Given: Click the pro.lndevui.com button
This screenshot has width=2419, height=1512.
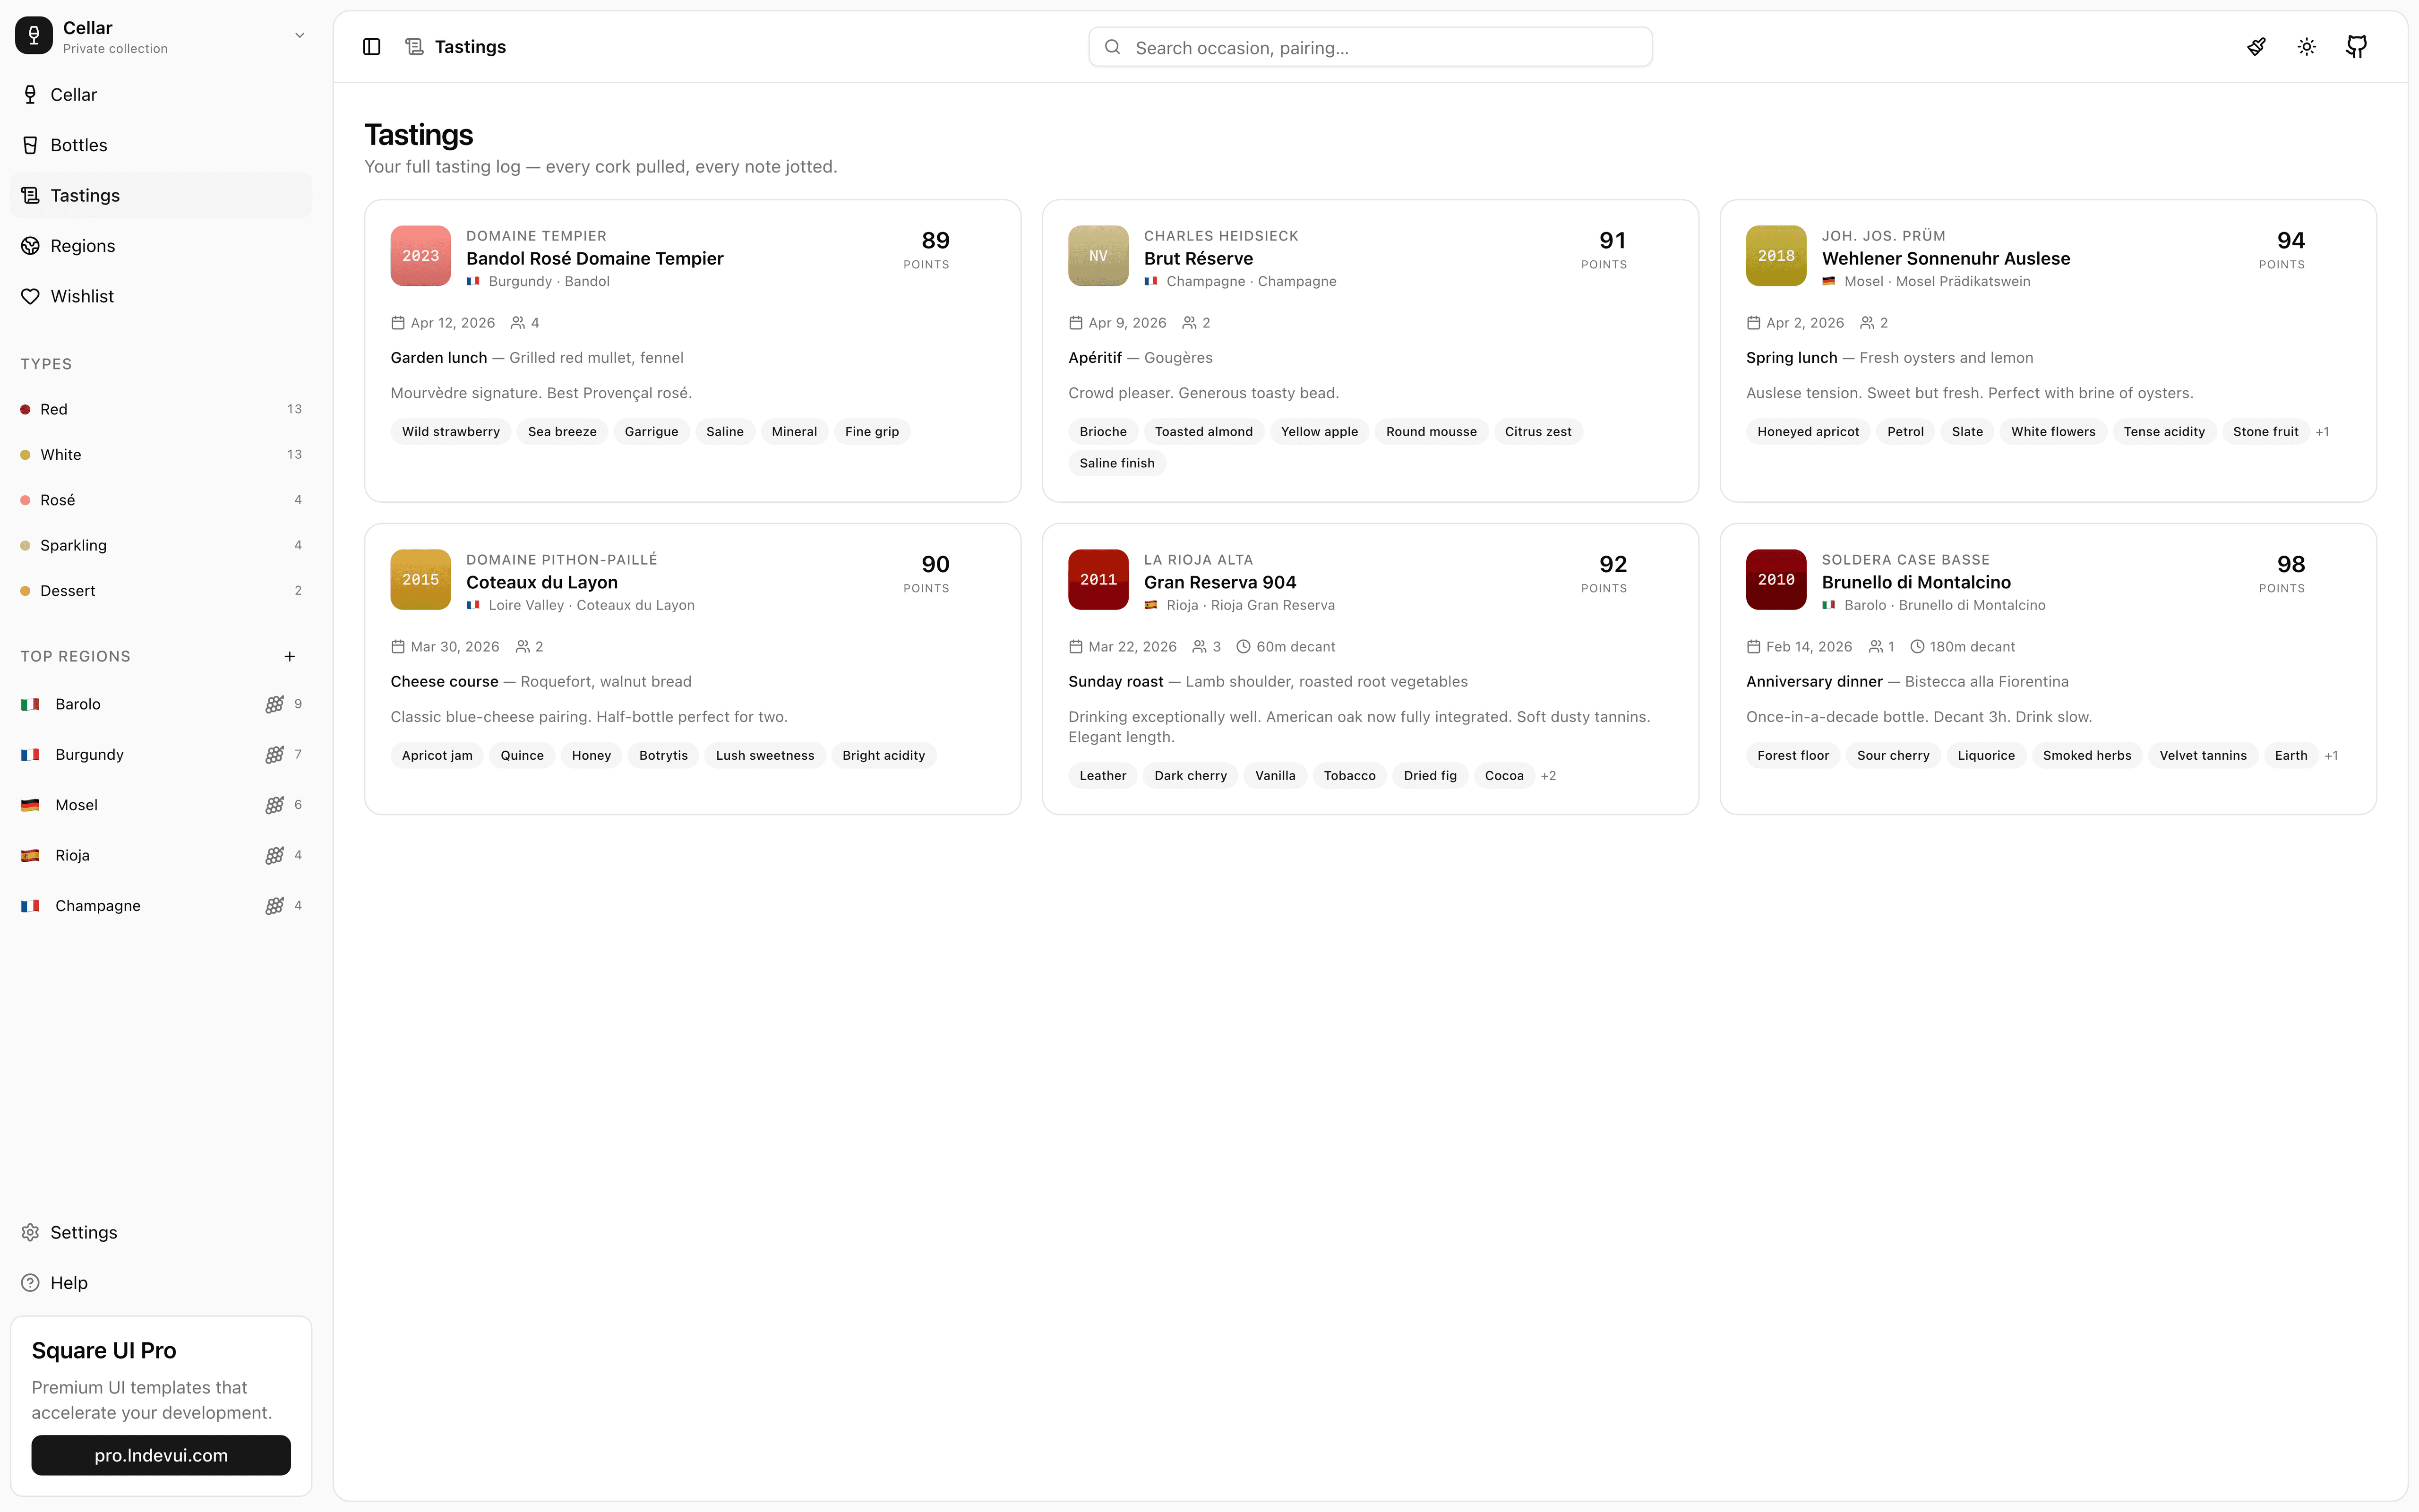Looking at the screenshot, I should 161,1455.
